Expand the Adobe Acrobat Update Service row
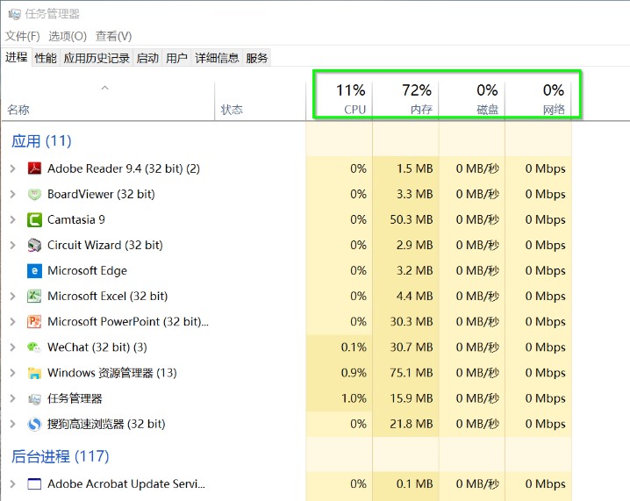This screenshot has width=630, height=501. coord(12,483)
